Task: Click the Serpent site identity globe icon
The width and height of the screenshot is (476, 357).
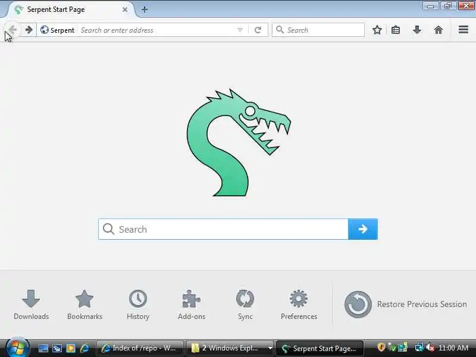Action: tap(45, 30)
